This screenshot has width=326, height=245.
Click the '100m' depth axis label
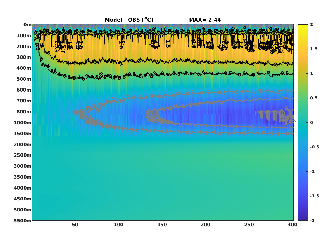pyautogui.click(x=24, y=36)
